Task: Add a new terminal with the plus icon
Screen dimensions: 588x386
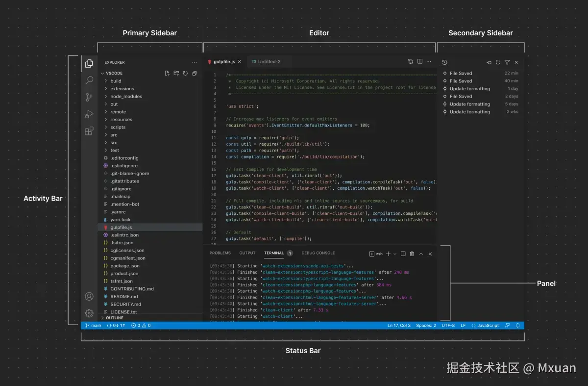Action: (388, 254)
